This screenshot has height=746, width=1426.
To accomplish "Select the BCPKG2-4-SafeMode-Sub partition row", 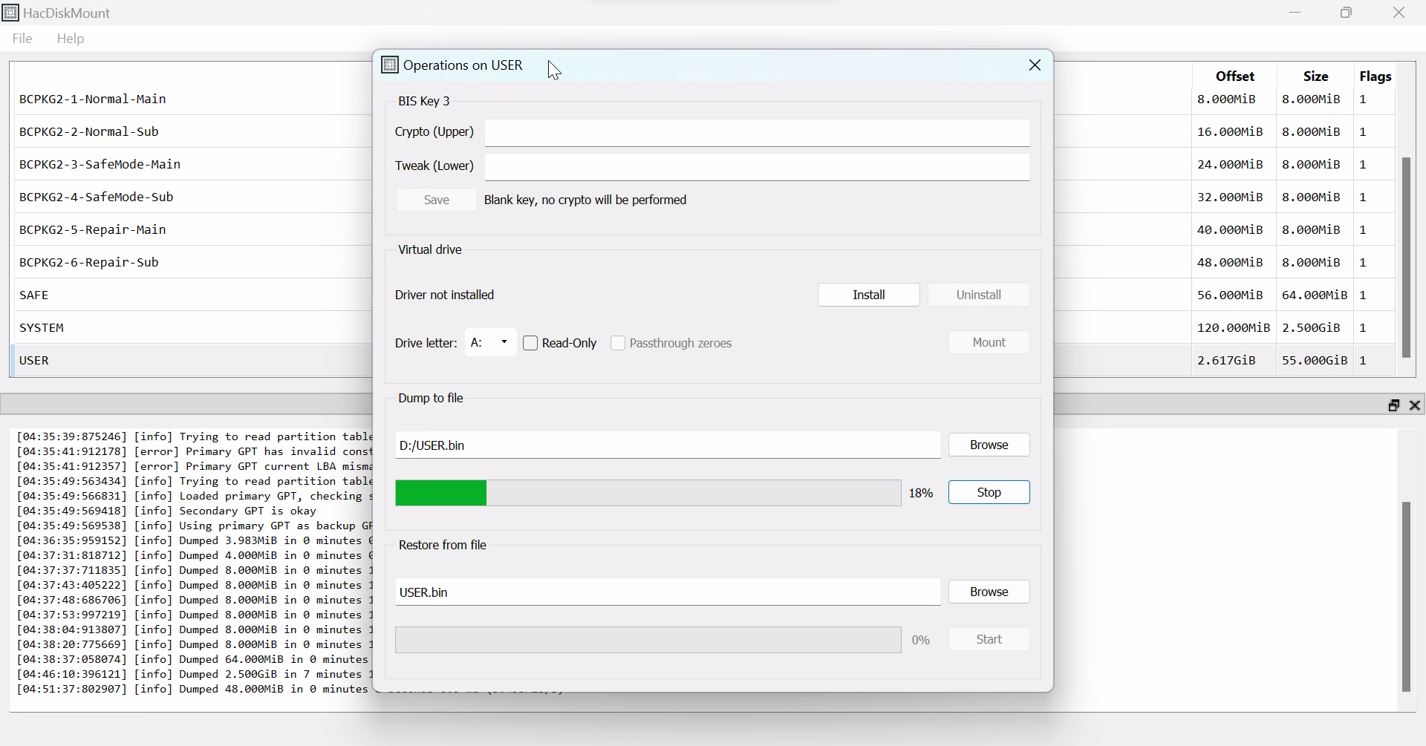I will tap(193, 197).
